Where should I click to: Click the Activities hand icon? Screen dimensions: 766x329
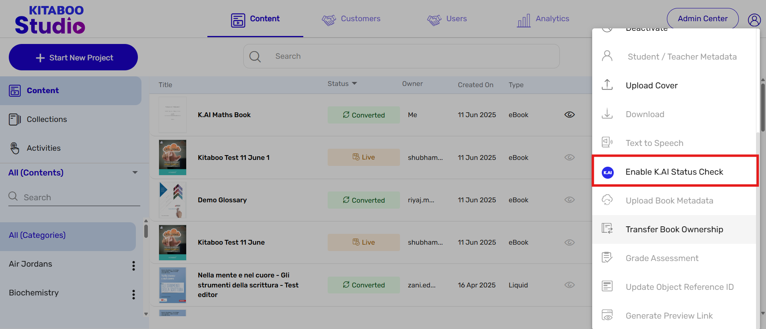pos(15,148)
